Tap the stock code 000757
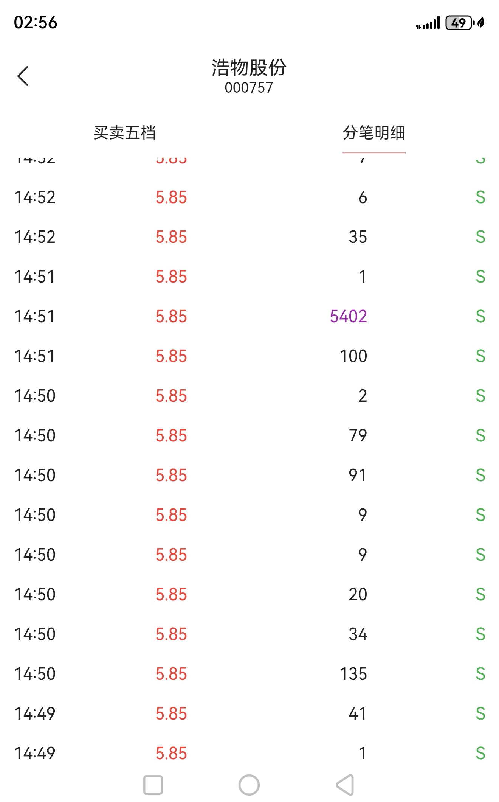 [249, 88]
